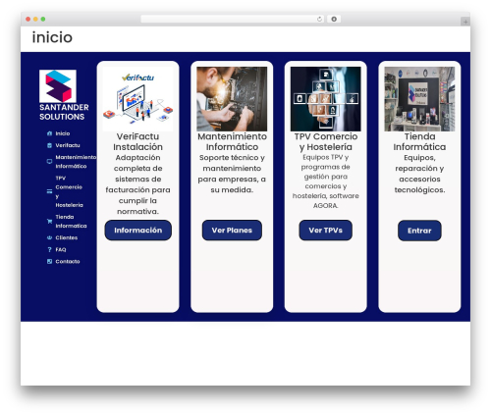Open Mantenimiento Informático sidebar menu item
Screen dimensions: 491x415
pyautogui.click(x=76, y=162)
